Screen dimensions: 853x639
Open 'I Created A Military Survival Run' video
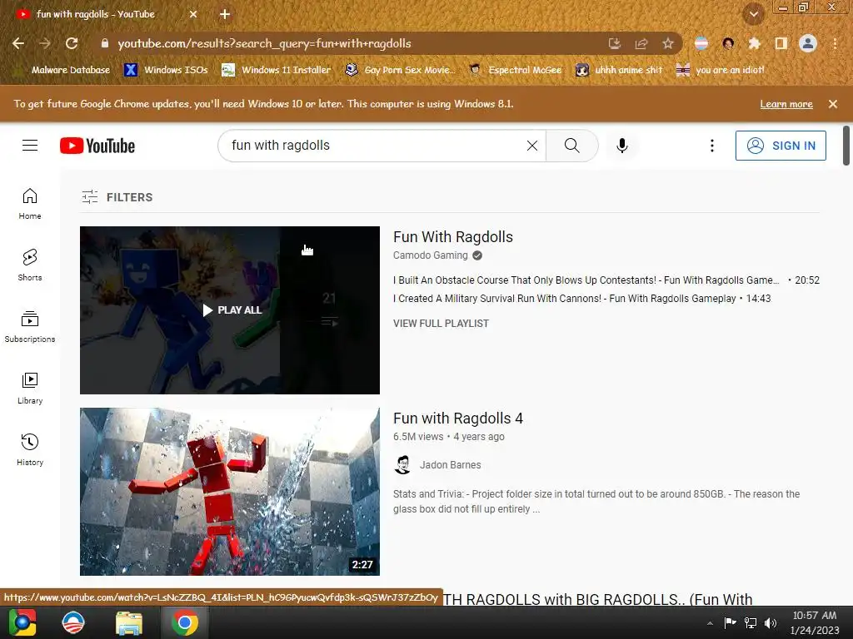click(x=564, y=299)
